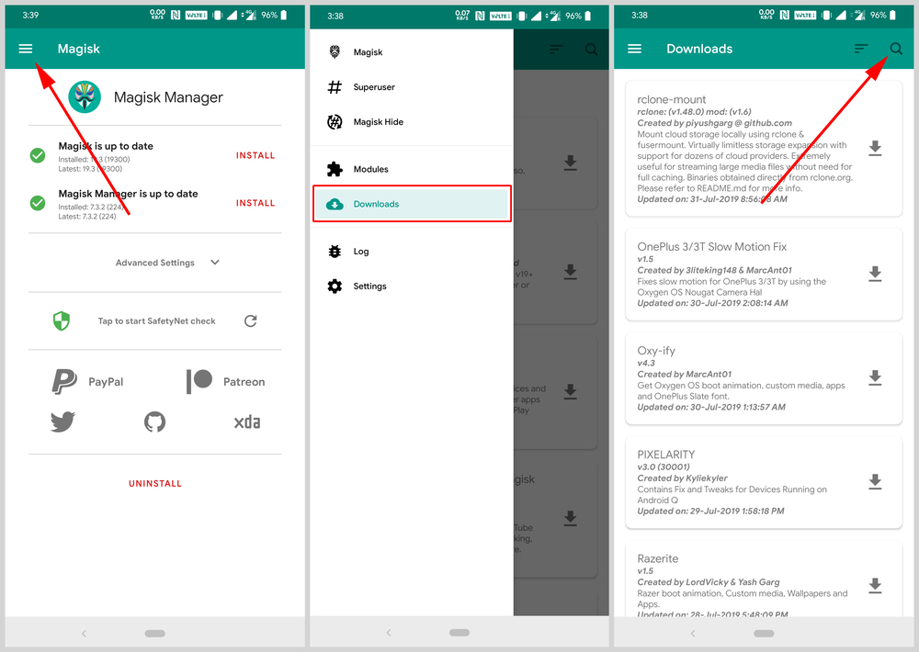
Task: Download the OnePlus 3/3T Slow Motion Fix module
Action: click(875, 274)
